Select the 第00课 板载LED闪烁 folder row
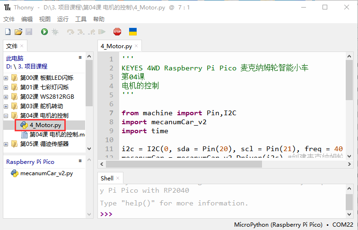358x230 pixels. point(44,78)
